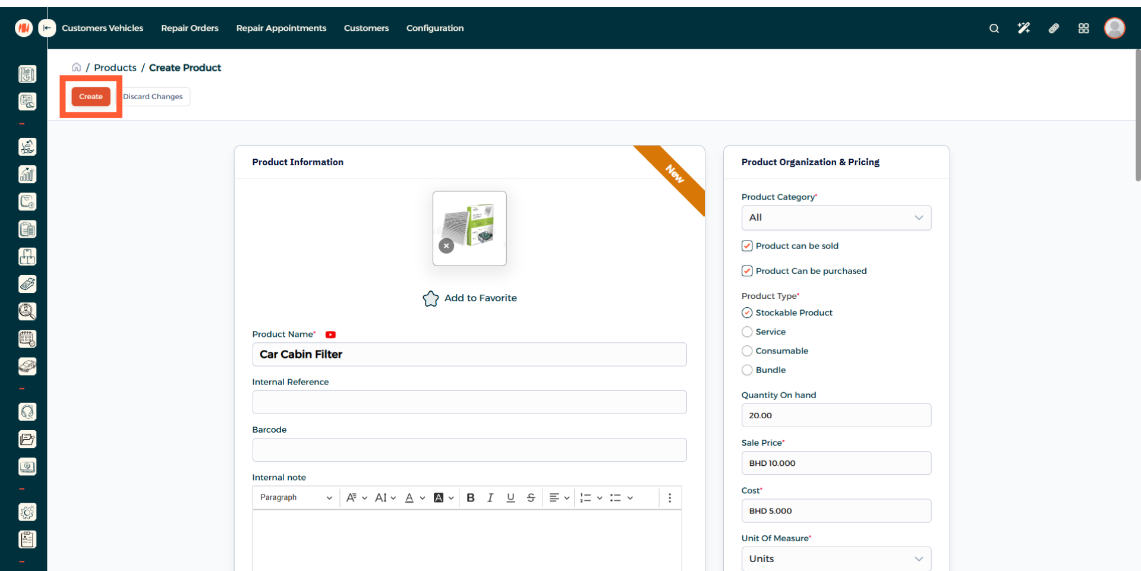Screen dimensions: 1141x571
Task: Remove the uploaded product image
Action: [446, 245]
